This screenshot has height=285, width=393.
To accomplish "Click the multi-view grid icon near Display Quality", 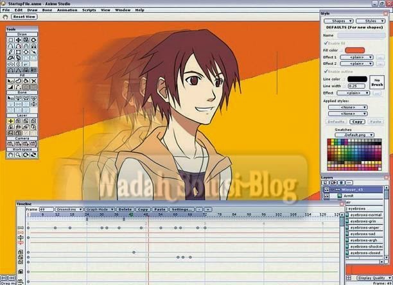I will click(x=349, y=278).
